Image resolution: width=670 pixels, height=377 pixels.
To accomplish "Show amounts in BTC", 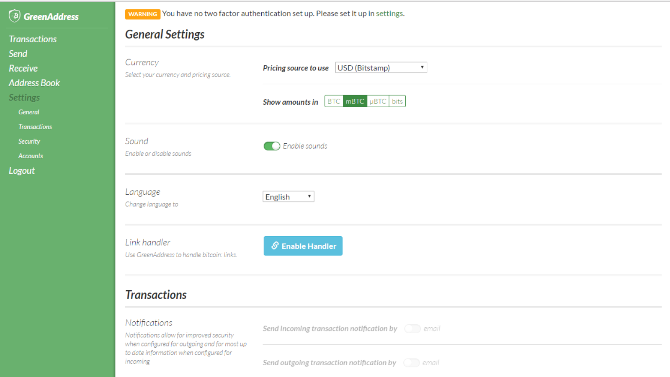I will [x=334, y=101].
